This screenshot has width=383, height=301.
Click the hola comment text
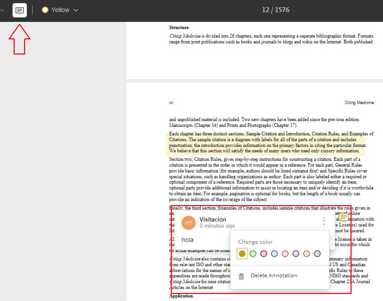pyautogui.click(x=187, y=240)
